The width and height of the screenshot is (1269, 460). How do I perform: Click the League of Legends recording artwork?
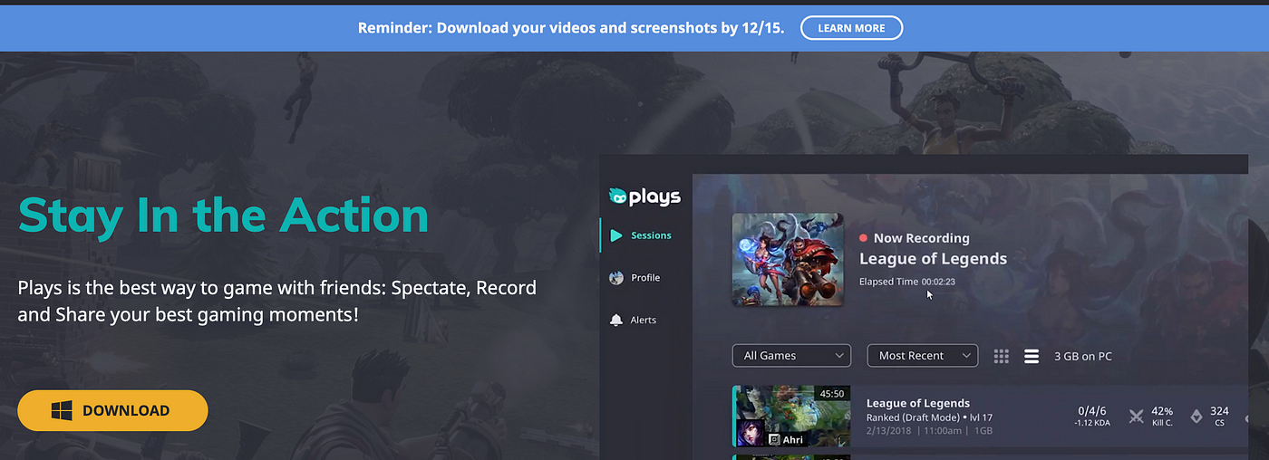coord(788,259)
